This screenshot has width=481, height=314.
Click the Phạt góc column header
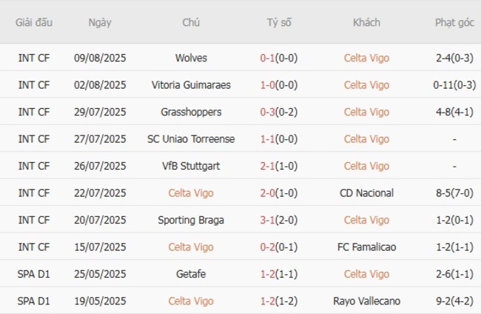[454, 22]
